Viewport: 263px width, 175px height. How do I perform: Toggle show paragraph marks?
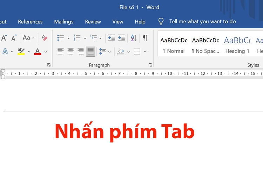[145, 38]
